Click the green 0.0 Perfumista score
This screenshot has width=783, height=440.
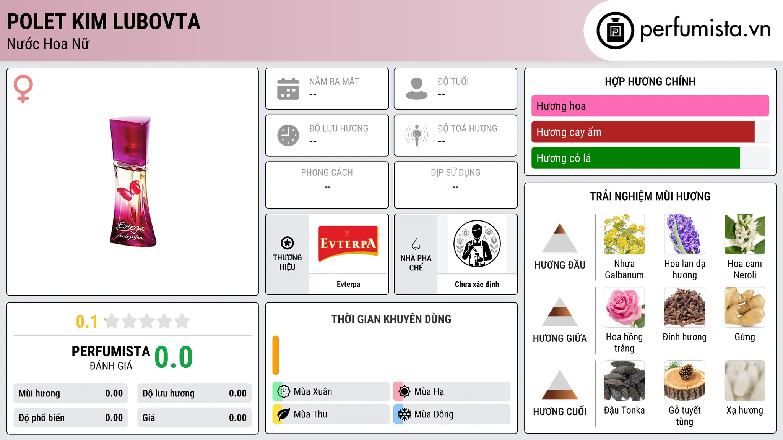coord(174,357)
